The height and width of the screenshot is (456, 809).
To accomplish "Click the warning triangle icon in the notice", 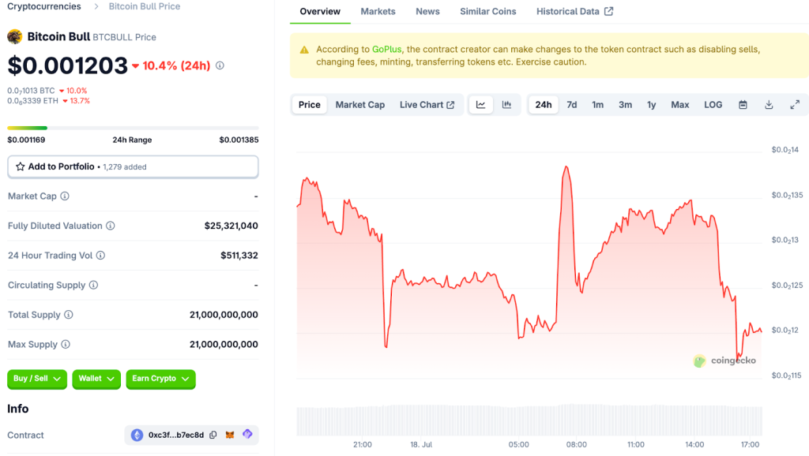I will [x=304, y=50].
